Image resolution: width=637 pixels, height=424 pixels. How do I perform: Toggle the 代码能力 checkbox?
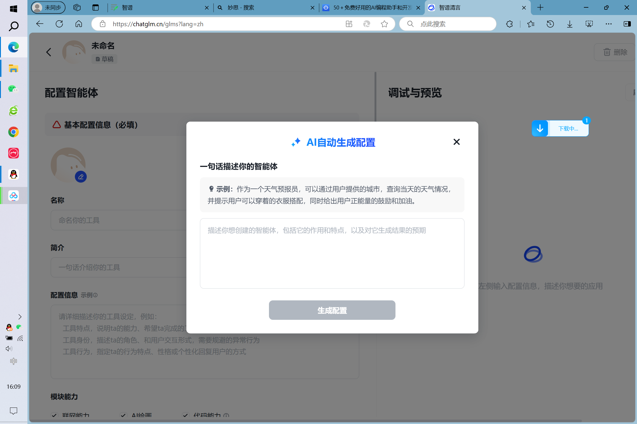185,415
